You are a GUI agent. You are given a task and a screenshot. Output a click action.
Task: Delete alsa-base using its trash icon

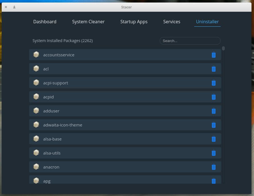(214, 139)
